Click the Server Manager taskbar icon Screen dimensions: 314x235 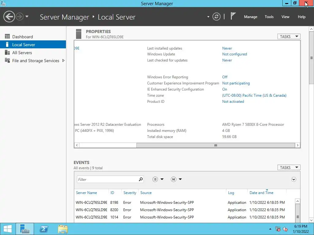[25, 229]
